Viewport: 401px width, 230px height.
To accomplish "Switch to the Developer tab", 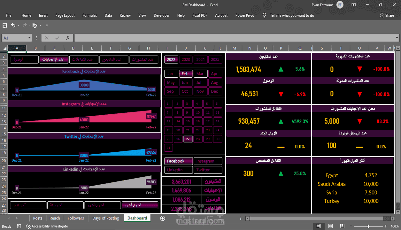I will coord(162,15).
